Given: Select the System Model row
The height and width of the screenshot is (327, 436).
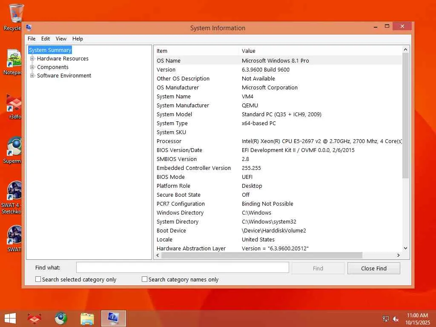Looking at the screenshot, I should [x=278, y=114].
